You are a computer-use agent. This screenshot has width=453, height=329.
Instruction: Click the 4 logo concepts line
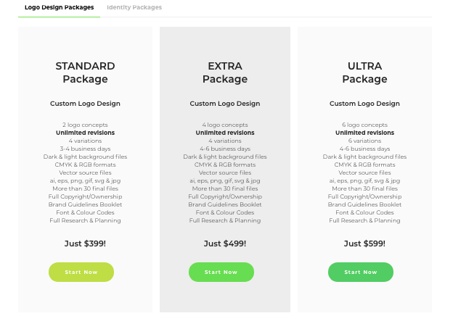225,125
